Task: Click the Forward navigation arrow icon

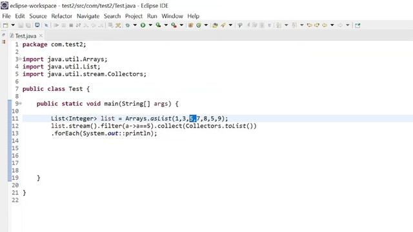Action: click(x=340, y=25)
